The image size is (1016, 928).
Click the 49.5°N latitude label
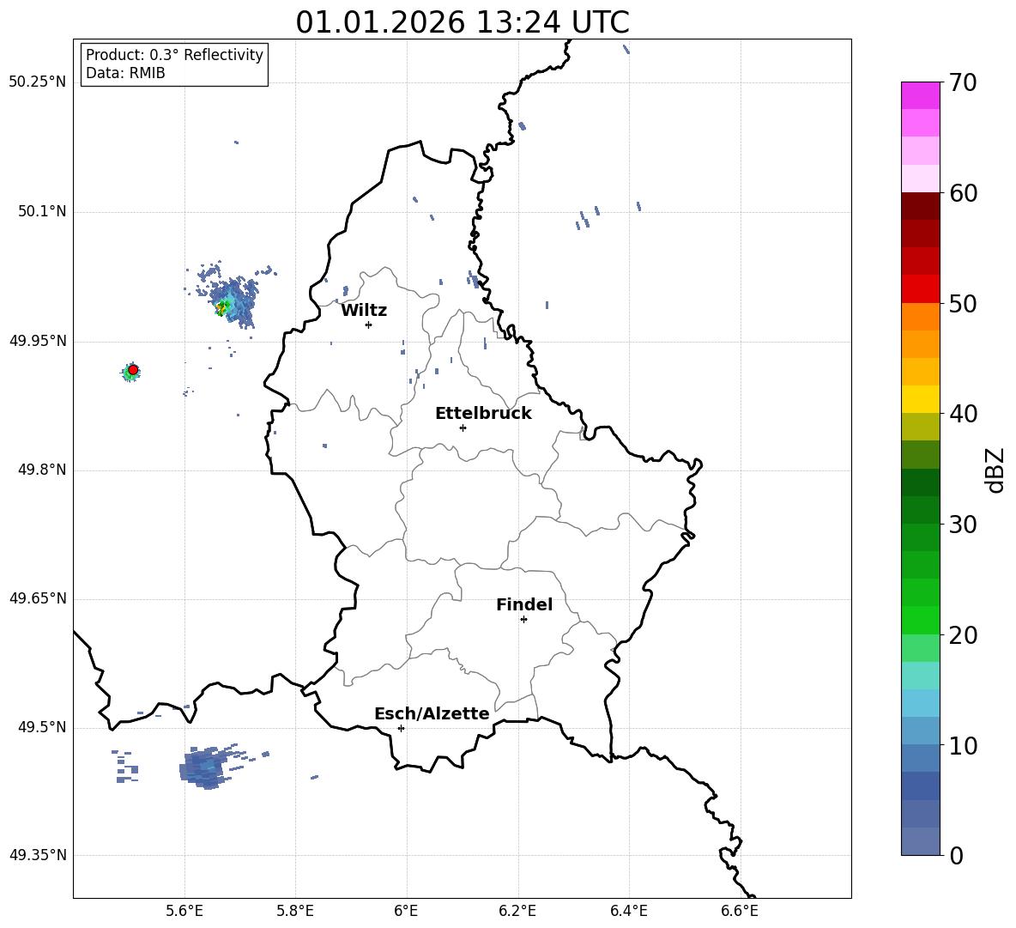42,727
